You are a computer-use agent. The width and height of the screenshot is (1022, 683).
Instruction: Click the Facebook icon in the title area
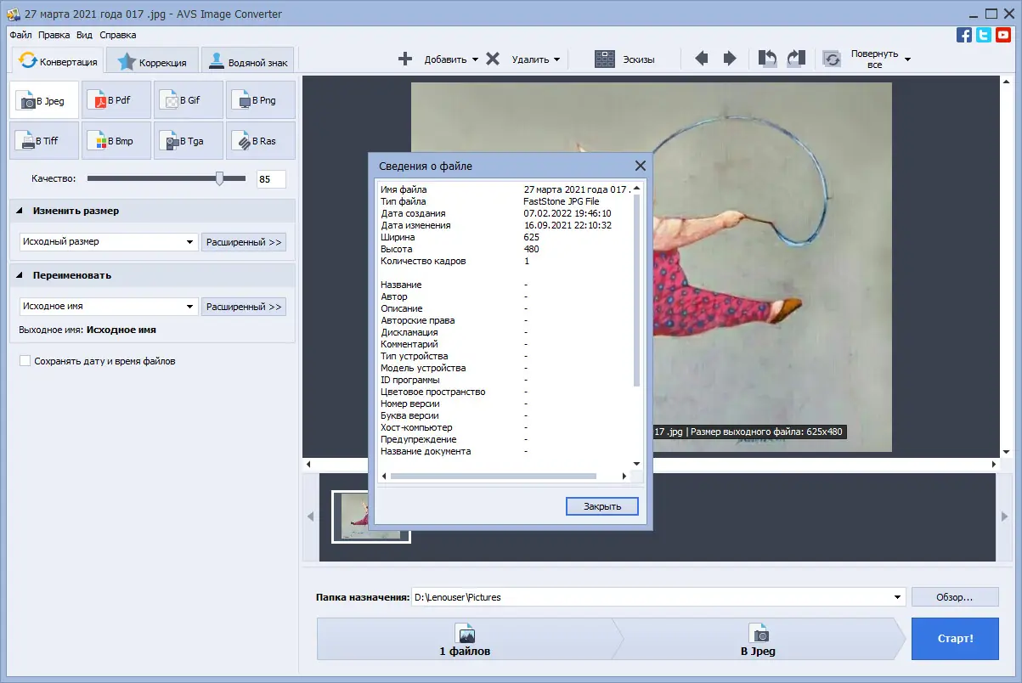pos(964,35)
